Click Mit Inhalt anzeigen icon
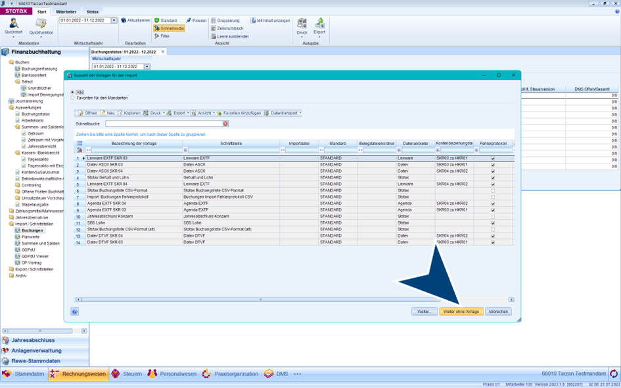This screenshot has height=388, width=621. (253, 20)
